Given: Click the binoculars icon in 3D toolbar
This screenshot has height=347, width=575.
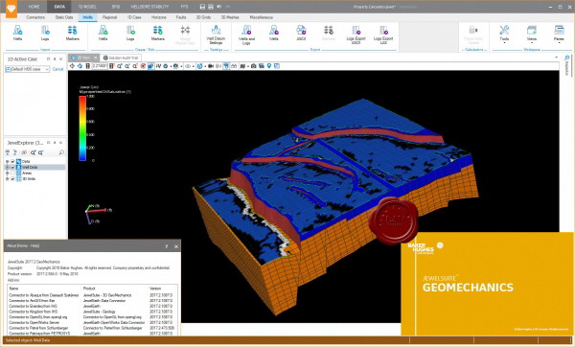Looking at the screenshot, I should (x=234, y=66).
